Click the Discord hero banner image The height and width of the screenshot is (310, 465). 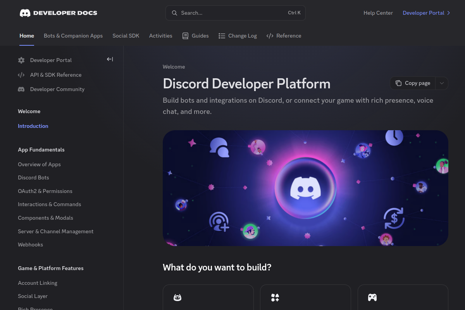(x=305, y=188)
